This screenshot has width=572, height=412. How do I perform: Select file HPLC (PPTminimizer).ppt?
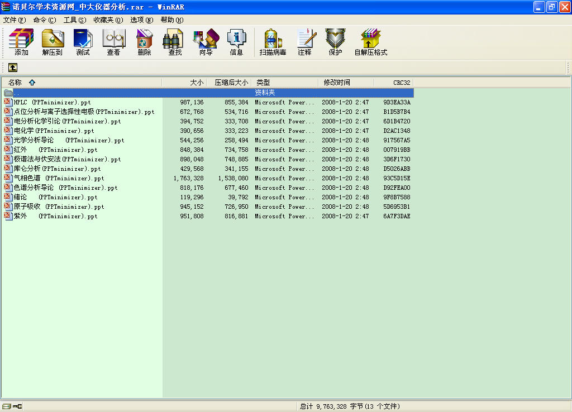click(x=52, y=102)
